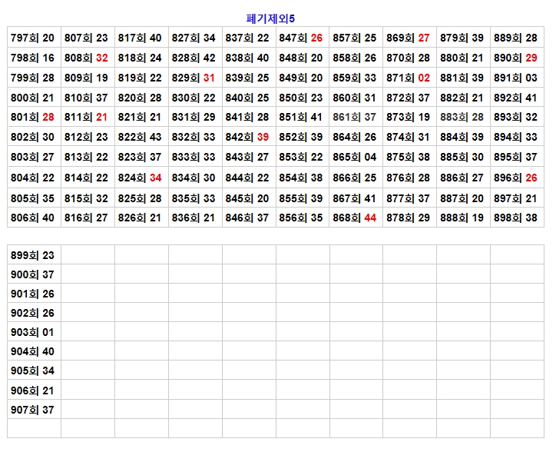Click the cell 808회 32
The image size is (556, 452).
[x=86, y=58]
